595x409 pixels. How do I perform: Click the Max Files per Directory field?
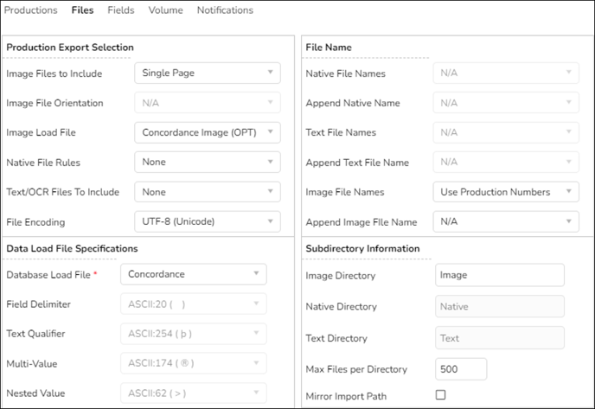[461, 368]
